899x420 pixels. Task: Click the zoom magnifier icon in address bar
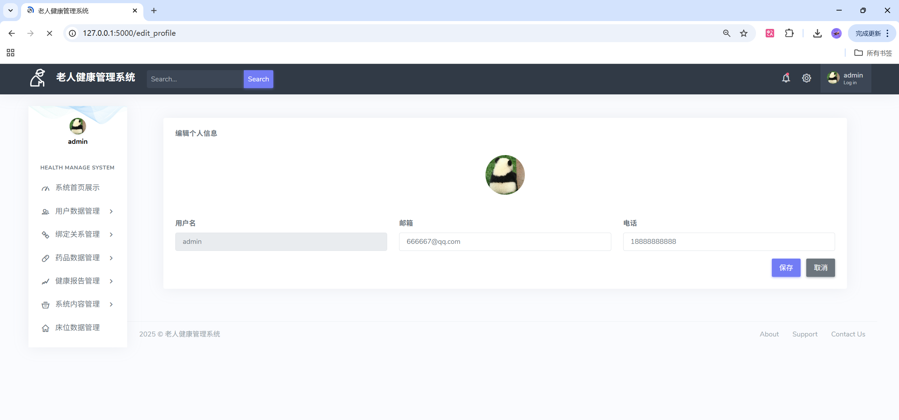click(727, 33)
